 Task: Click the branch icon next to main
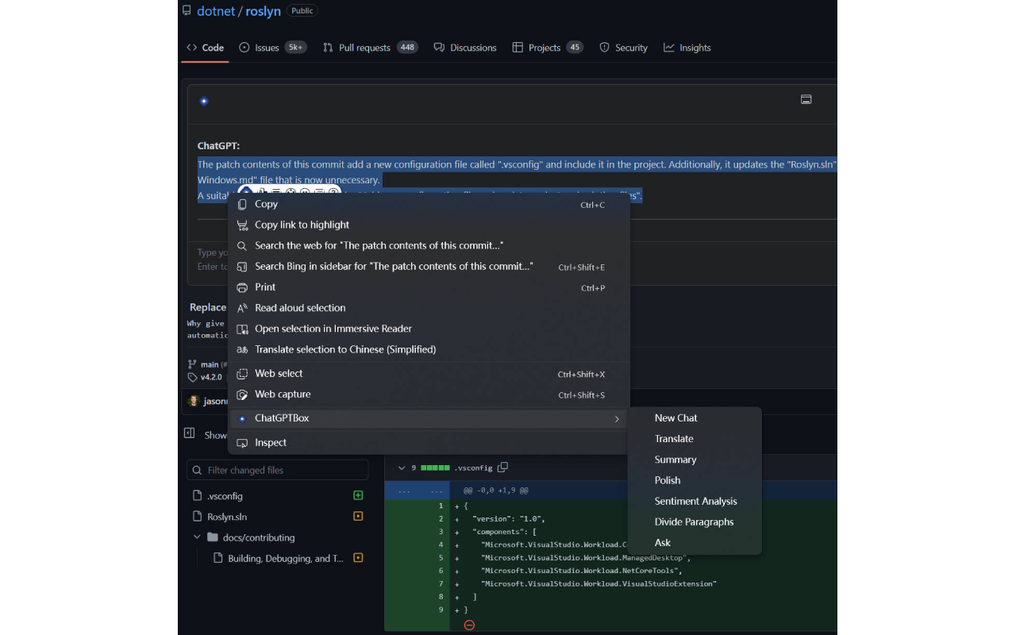[190, 364]
